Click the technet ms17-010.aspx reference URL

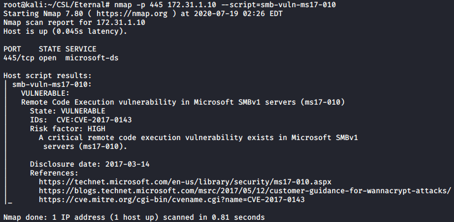pyautogui.click(x=185, y=182)
